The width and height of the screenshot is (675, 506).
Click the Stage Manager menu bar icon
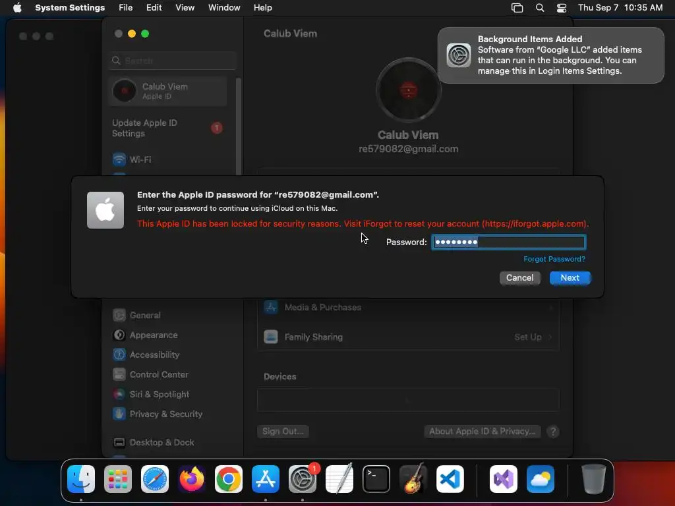517,8
